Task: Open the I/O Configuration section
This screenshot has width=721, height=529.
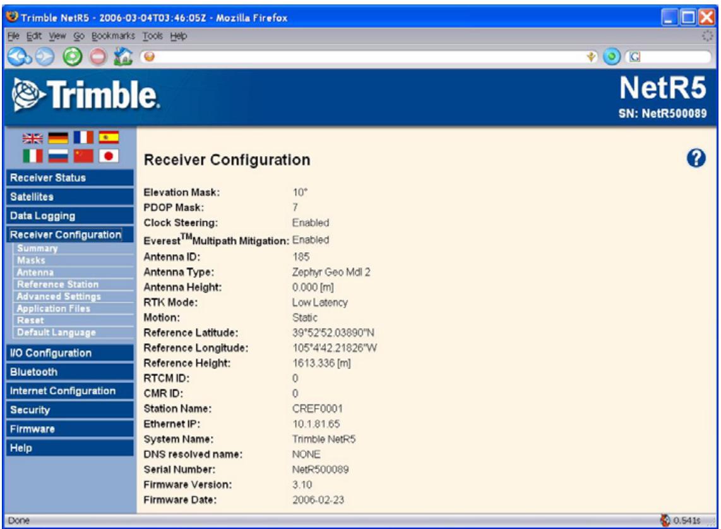Action: pyautogui.click(x=70, y=353)
